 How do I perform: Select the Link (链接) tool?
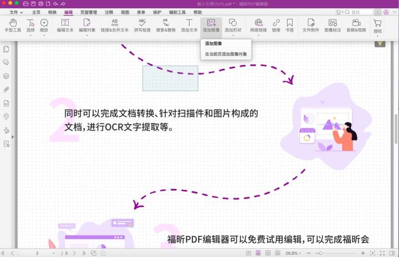(276, 25)
